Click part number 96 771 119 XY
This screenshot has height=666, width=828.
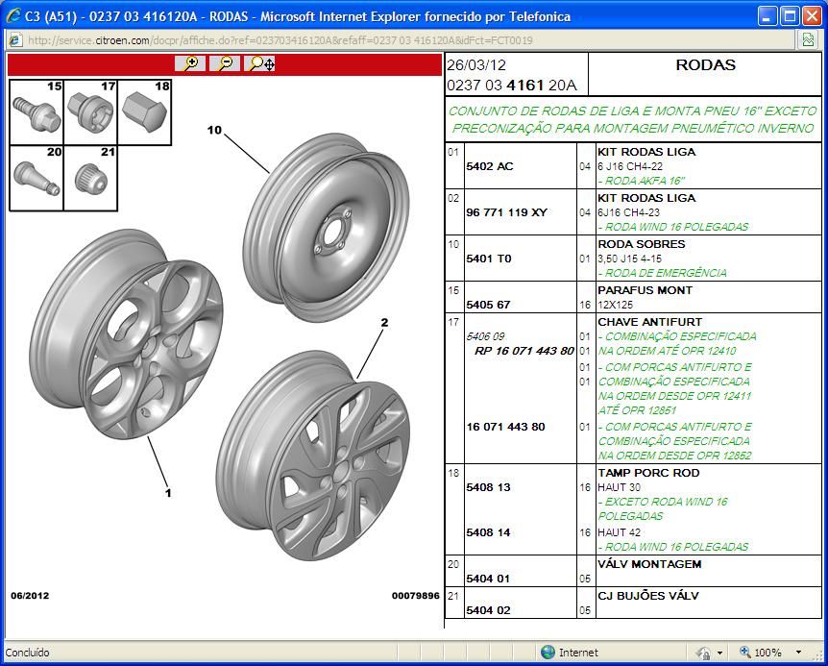click(x=506, y=212)
